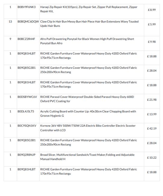Select ASIN code B0BV9F6NK3
Viewport: 163px width, 196px height.
click(27, 7)
